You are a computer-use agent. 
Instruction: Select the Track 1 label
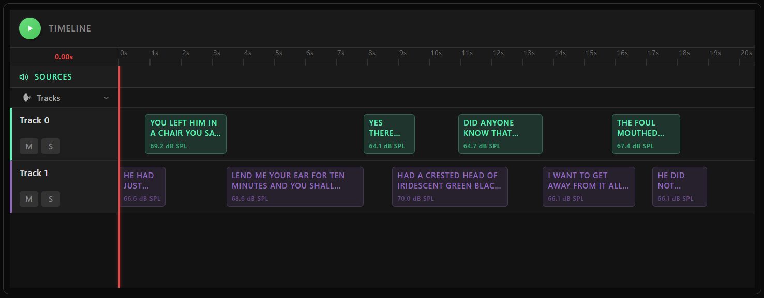point(34,173)
